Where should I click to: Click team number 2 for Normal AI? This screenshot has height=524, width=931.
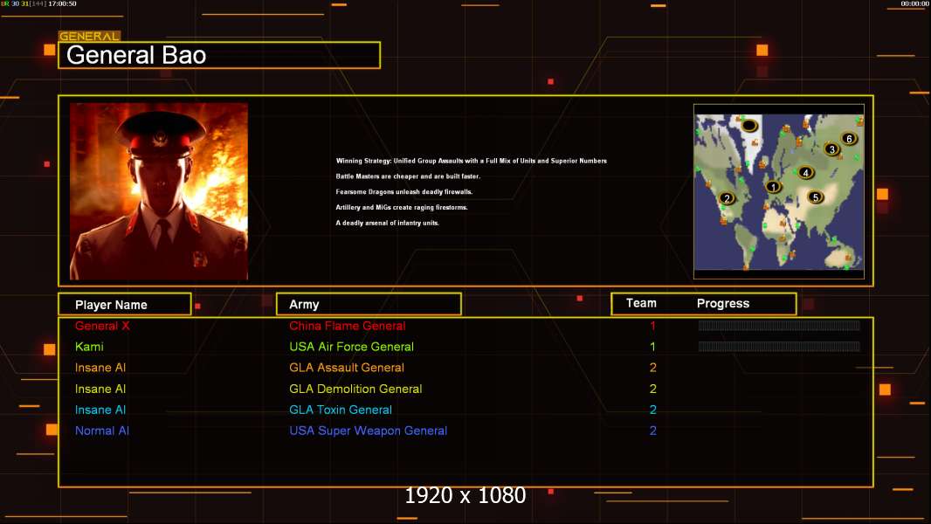point(653,431)
